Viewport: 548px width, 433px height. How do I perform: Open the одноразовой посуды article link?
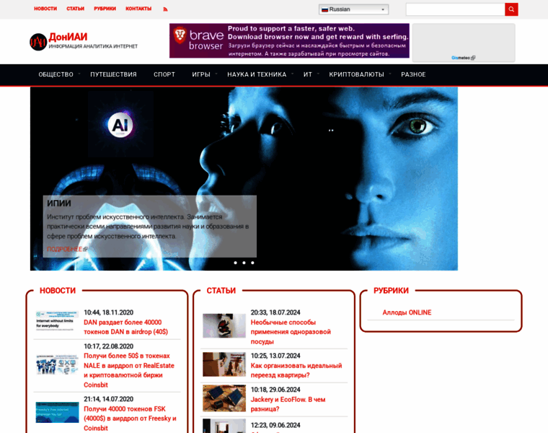(x=291, y=332)
